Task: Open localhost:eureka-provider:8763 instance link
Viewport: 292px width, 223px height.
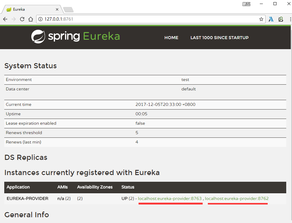Action: (170, 198)
